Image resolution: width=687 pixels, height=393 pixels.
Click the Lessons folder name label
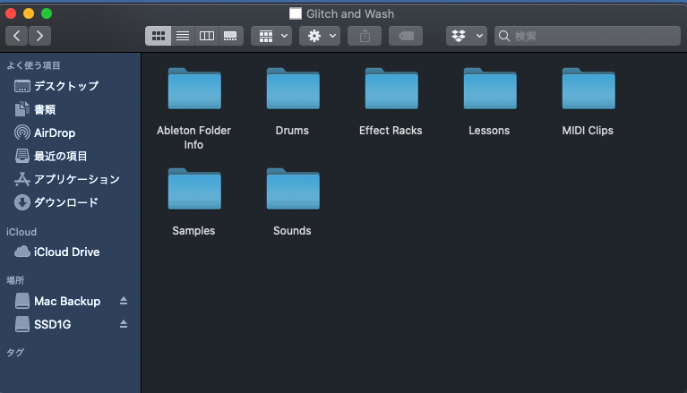coord(489,131)
